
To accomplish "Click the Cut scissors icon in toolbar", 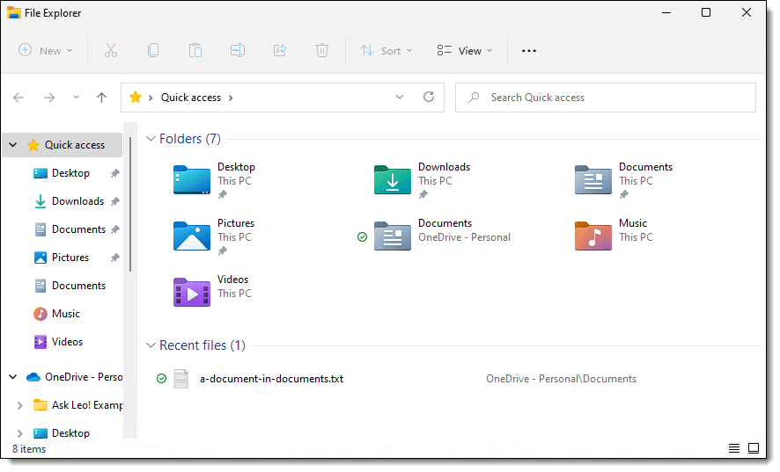I will [x=111, y=51].
